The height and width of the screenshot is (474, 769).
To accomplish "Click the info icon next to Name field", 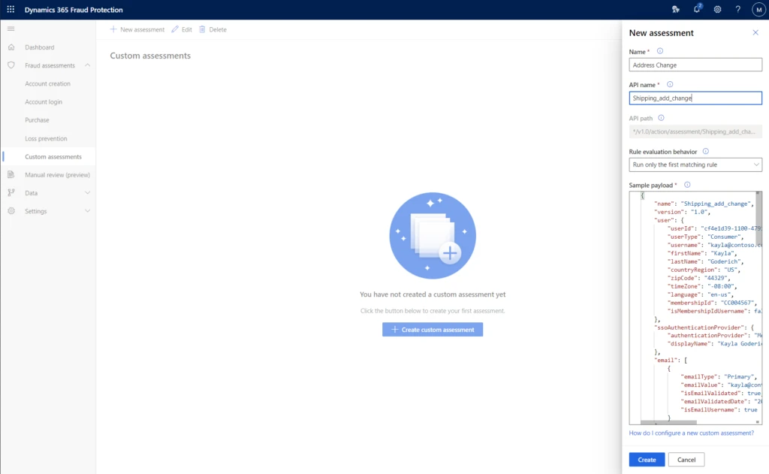I will pyautogui.click(x=659, y=50).
